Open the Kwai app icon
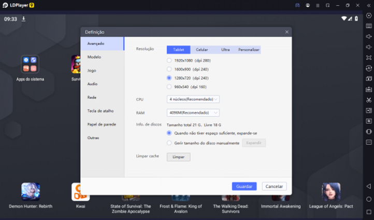This screenshot has height=220, width=374. pos(80,192)
